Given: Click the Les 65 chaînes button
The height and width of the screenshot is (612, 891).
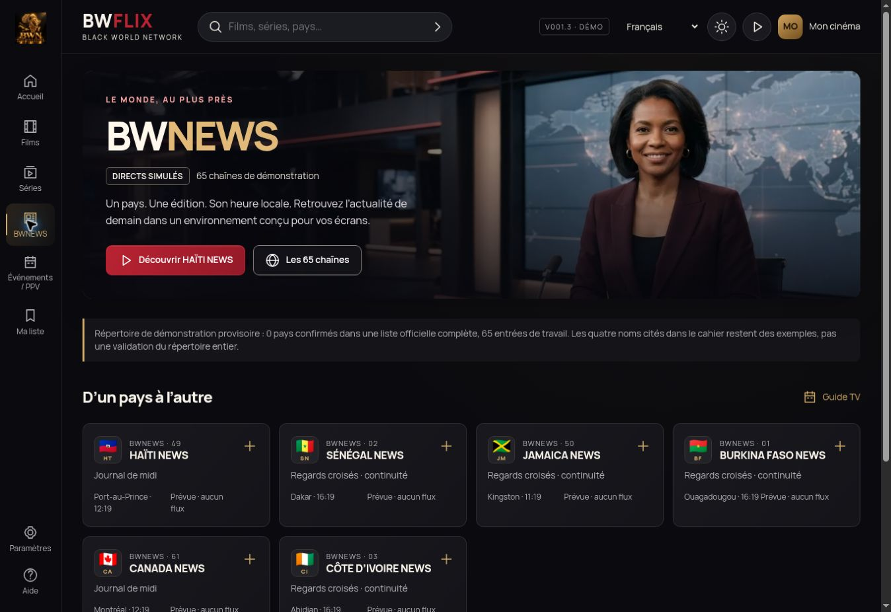Looking at the screenshot, I should (307, 260).
